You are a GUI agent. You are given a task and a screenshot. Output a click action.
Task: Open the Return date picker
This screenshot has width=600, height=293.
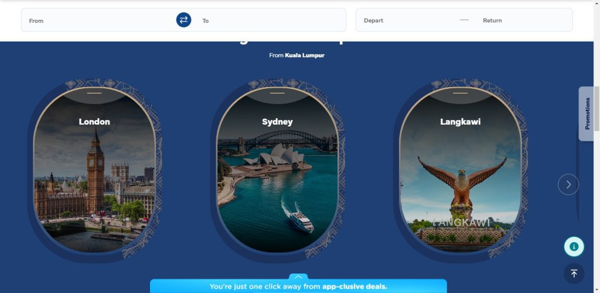coord(521,20)
